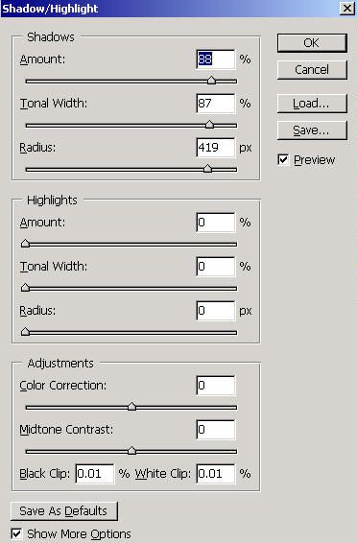357x543 pixels.
Task: Click the Shadows Amount slider handle
Action: pos(211,81)
